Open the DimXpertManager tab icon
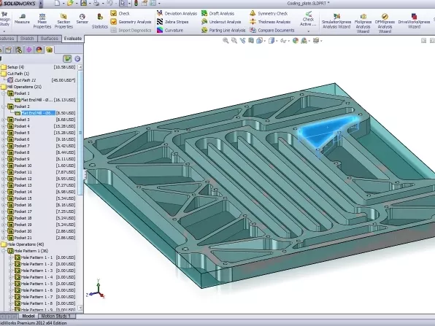Screen dimensions: 435x326 tap(29, 50)
